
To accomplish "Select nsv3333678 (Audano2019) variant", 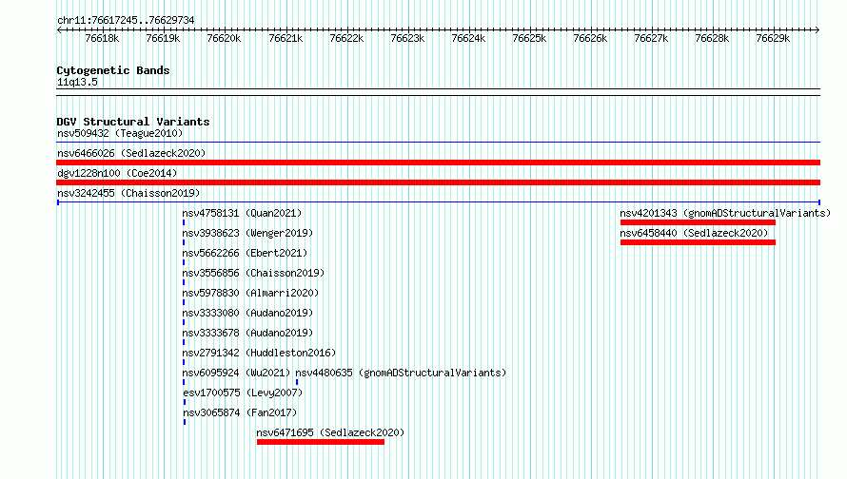I will (x=247, y=333).
